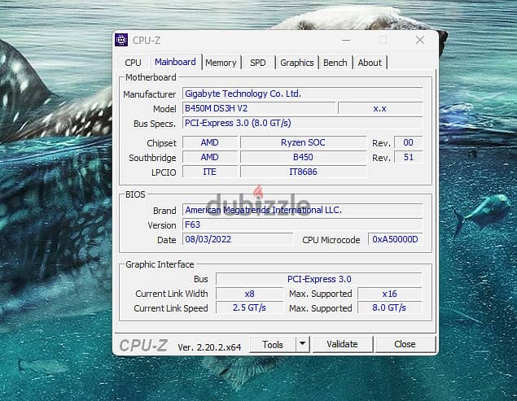Click the 08/03/2022 BIOS date field
517x401 pixels.
(238, 240)
